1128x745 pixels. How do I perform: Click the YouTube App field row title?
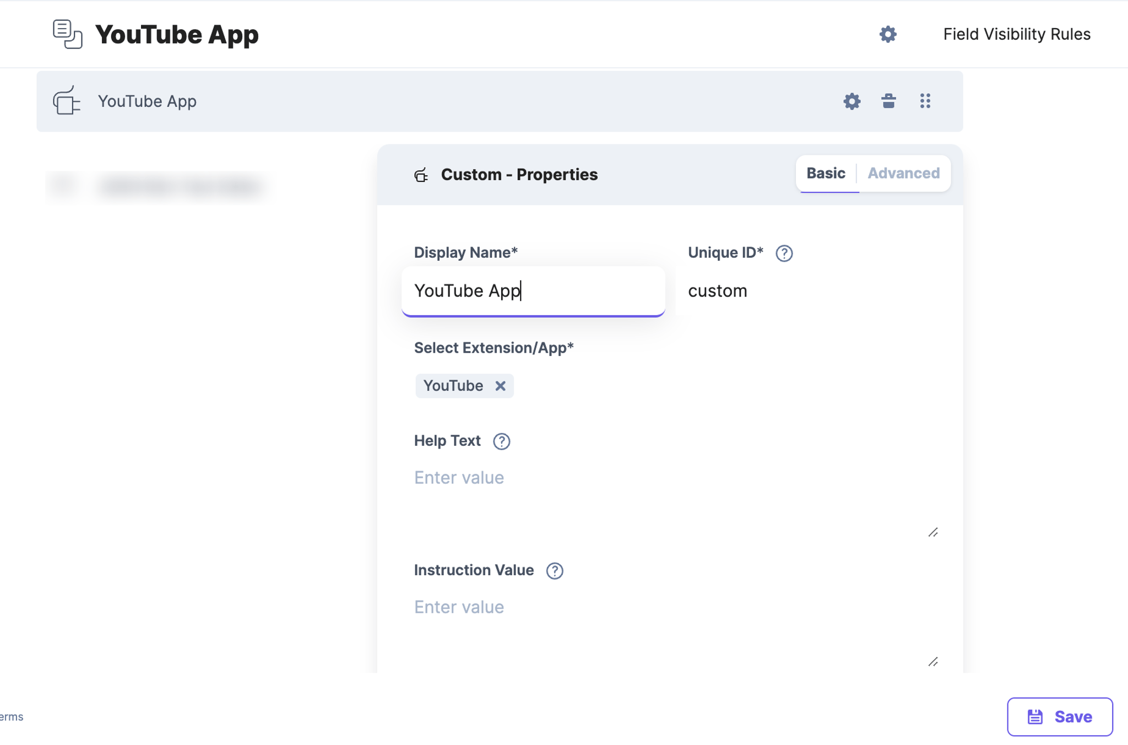click(x=147, y=101)
